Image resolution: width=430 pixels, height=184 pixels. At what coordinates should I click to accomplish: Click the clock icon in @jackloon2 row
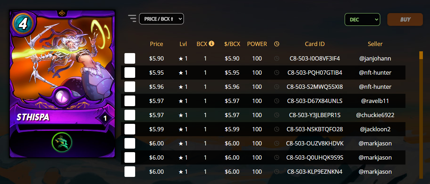277,129
